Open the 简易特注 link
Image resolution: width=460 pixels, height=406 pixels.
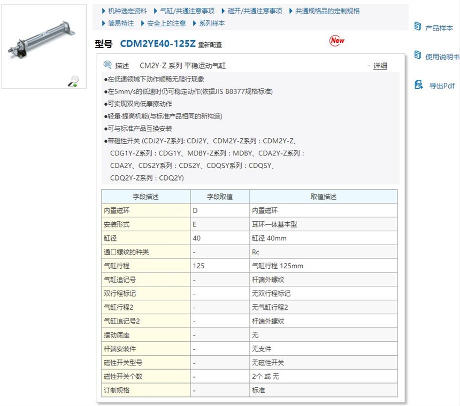point(121,24)
